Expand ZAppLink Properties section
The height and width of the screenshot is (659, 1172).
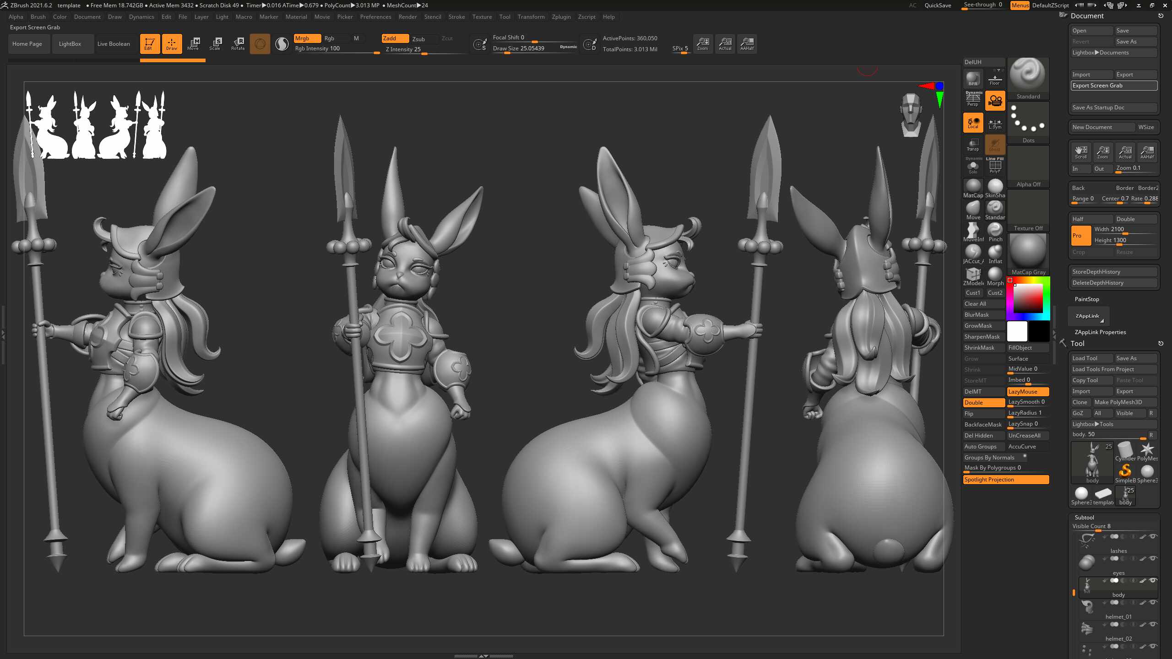1100,332
